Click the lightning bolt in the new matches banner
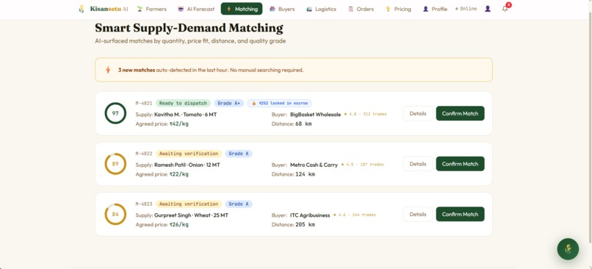The image size is (592, 269). (x=108, y=70)
